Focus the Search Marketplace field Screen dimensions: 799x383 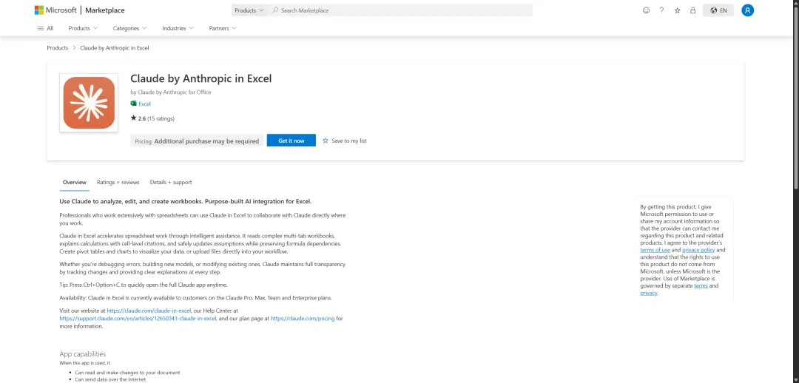coord(400,10)
